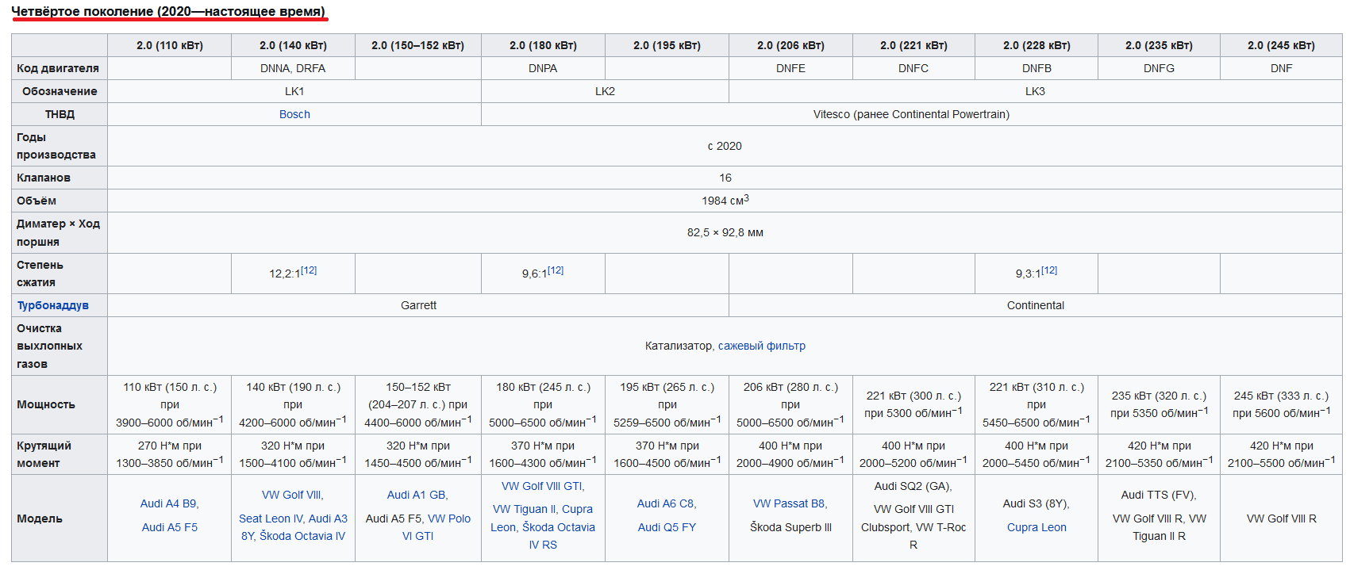Select engine code cell DNFE
Screen dimensions: 1350x574
[x=790, y=68]
